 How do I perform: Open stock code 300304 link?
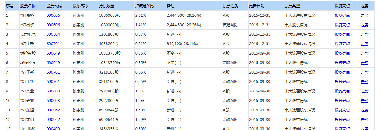(x=53, y=34)
